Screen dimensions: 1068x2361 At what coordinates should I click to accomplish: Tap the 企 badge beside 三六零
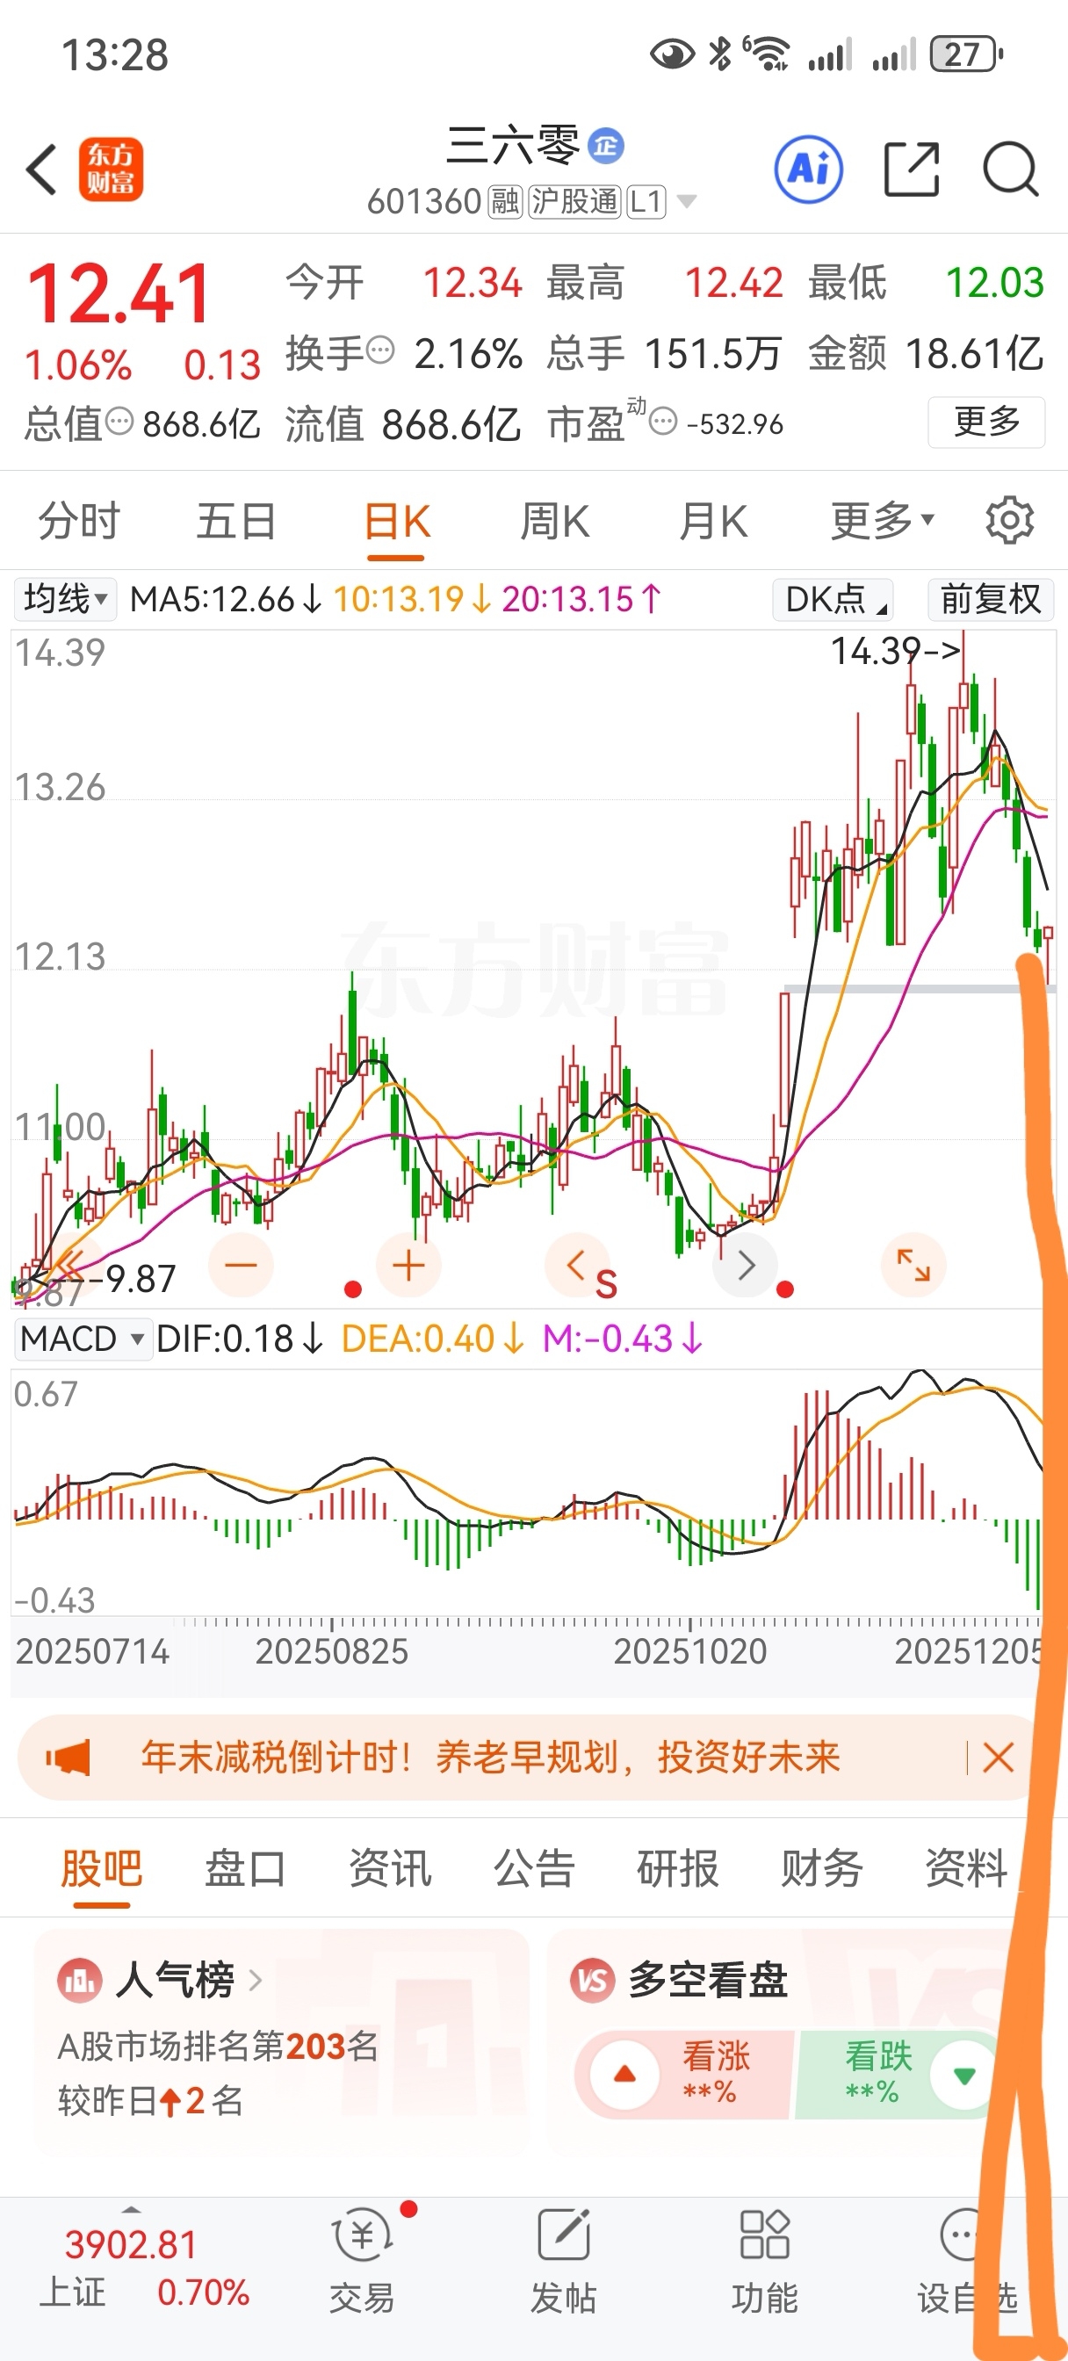[605, 146]
